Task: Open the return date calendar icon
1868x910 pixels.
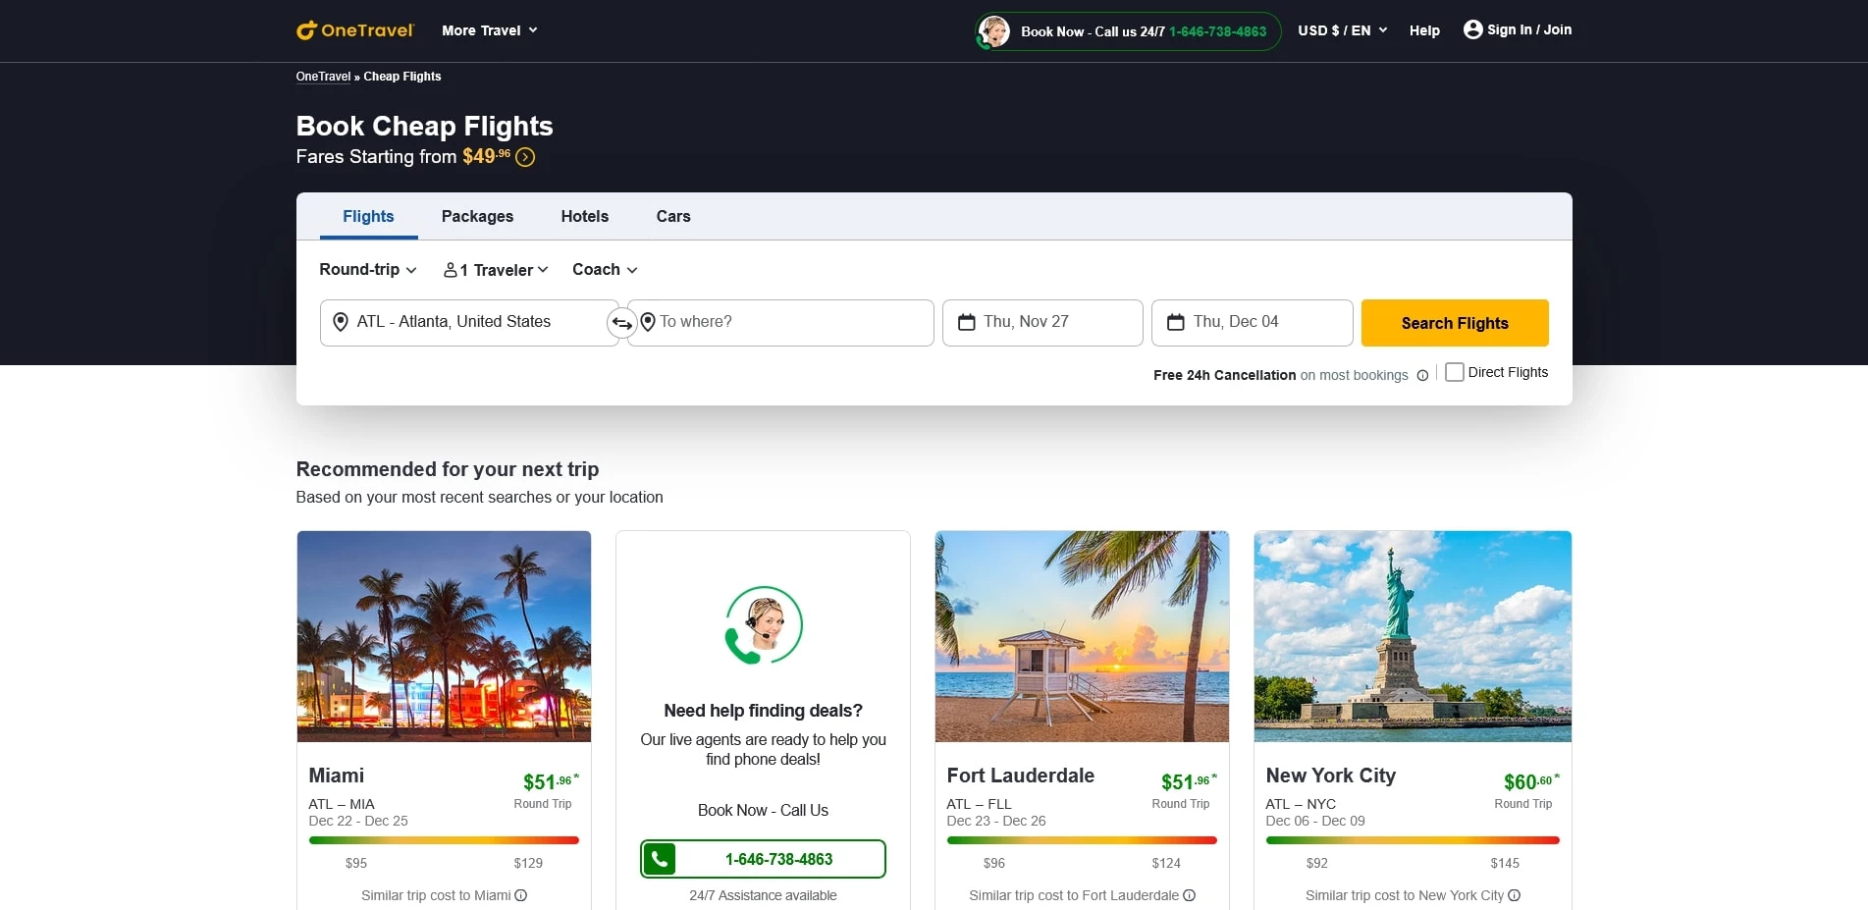Action: click(x=1176, y=322)
